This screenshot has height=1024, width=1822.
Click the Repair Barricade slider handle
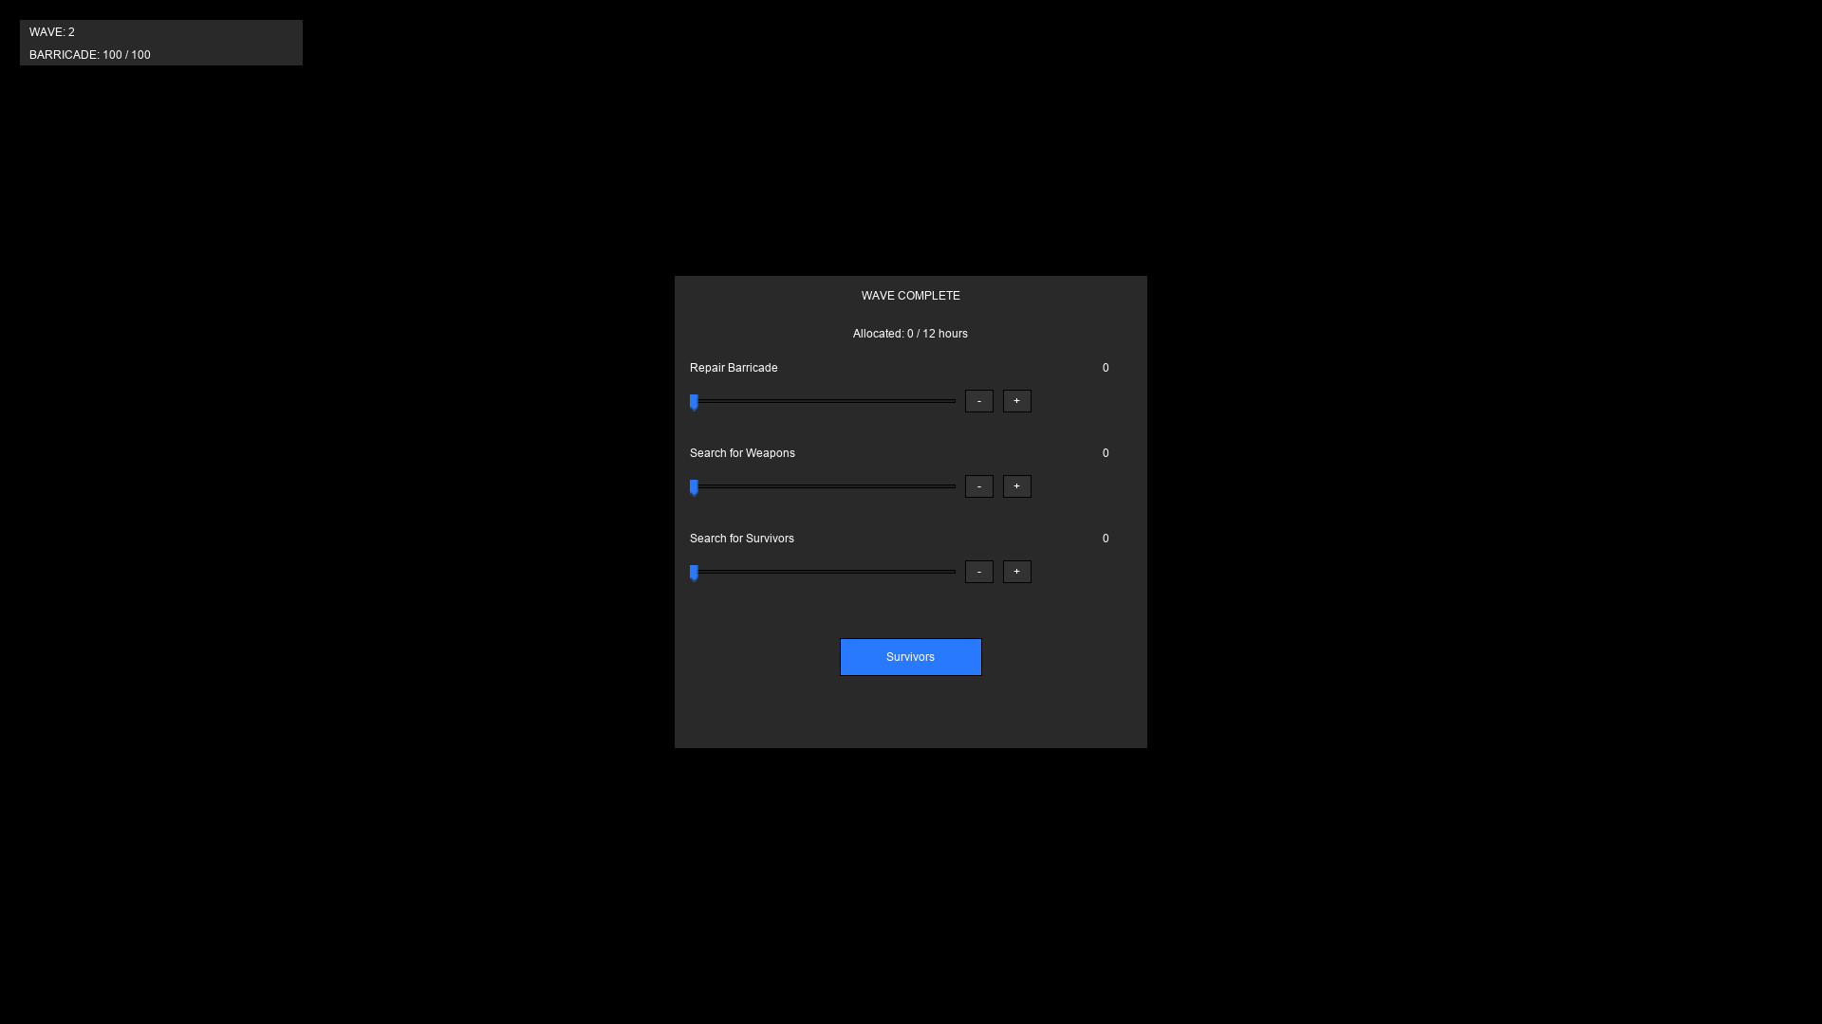point(695,402)
